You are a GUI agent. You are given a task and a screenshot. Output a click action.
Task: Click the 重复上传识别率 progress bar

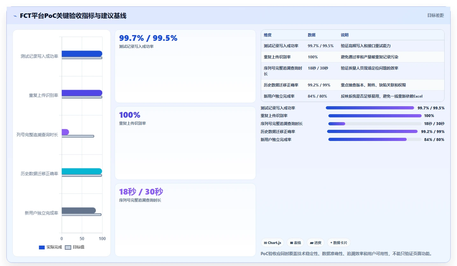(x=375, y=116)
